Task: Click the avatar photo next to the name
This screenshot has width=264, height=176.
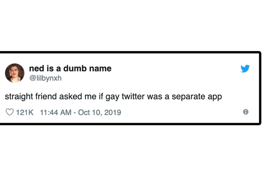Action: (15, 73)
